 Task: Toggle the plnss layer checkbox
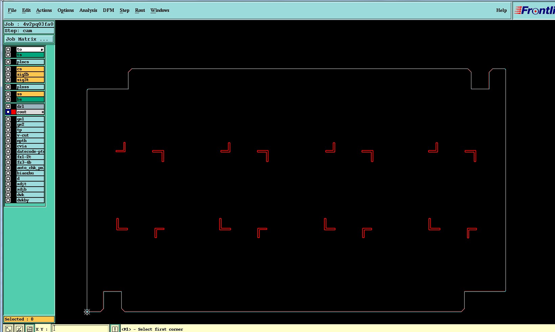pos(8,87)
